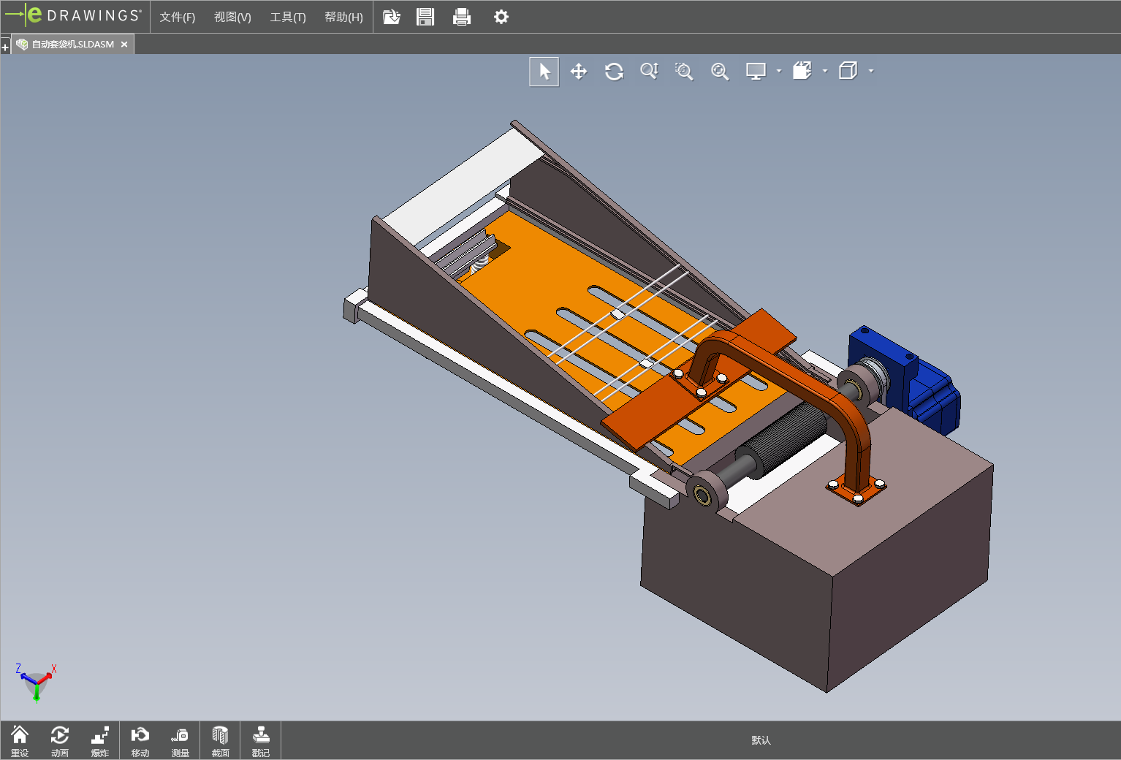Click the Print icon in top toolbar
The height and width of the screenshot is (760, 1121).
click(462, 17)
